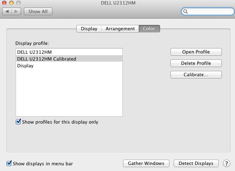Focus the preferences search field

(208, 11)
